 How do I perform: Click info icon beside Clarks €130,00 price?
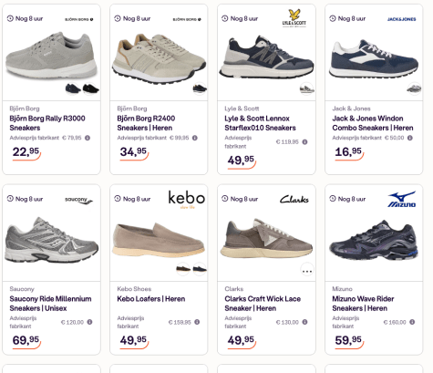(x=304, y=322)
